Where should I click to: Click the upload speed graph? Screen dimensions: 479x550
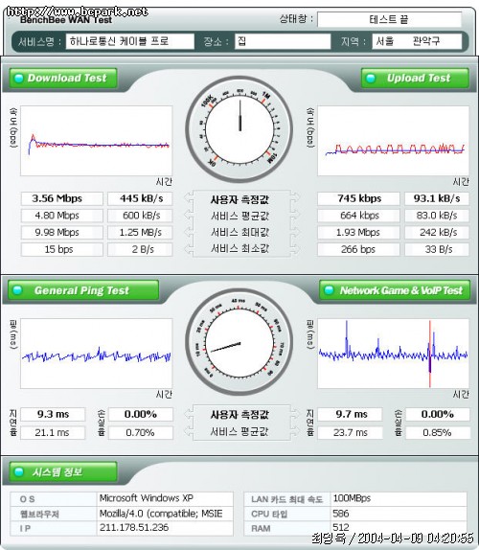(394, 141)
